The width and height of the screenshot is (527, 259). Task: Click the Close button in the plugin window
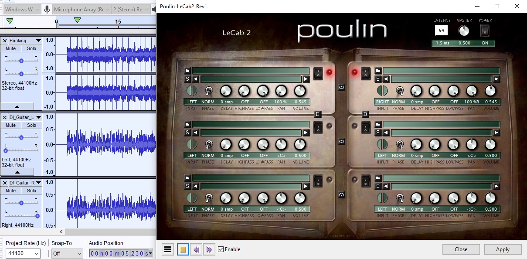pos(461,249)
